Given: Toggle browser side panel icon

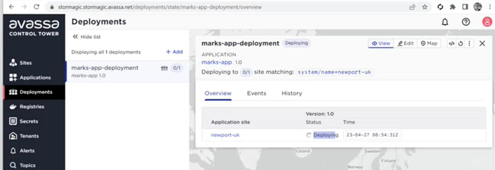Looking at the screenshot, I should (x=465, y=7).
